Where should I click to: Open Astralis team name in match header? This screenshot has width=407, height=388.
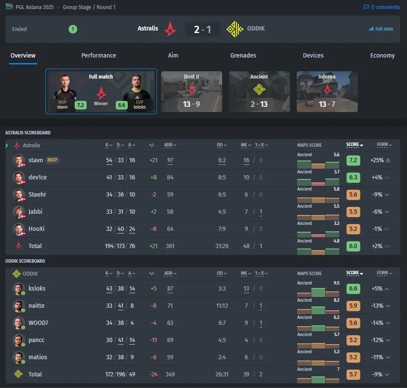point(148,28)
